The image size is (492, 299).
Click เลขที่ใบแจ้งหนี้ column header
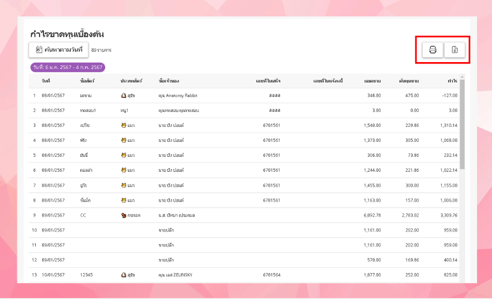[x=328, y=81]
